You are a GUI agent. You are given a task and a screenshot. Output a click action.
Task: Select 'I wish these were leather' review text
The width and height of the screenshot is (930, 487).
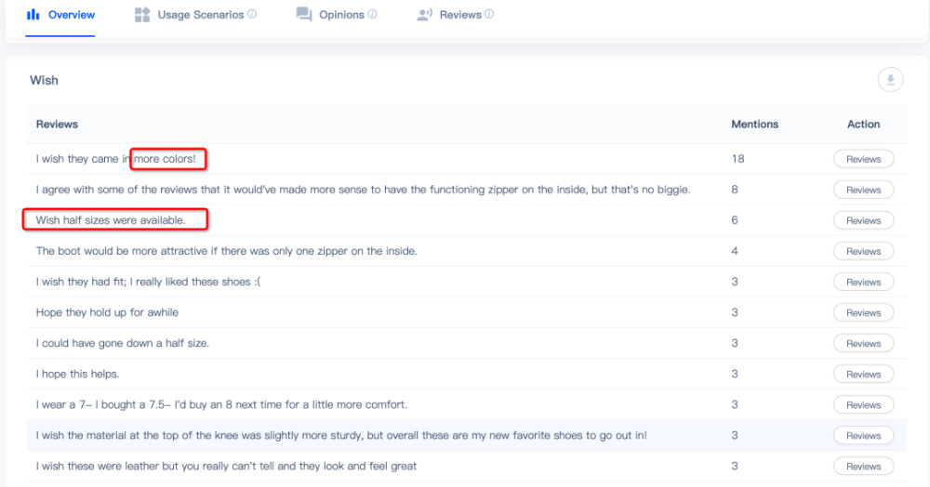(226, 467)
